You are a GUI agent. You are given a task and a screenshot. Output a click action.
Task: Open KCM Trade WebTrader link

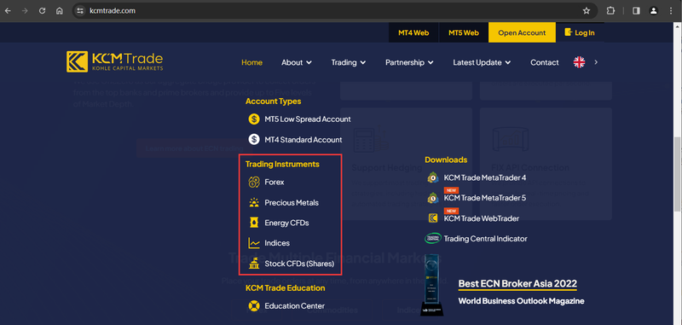482,218
